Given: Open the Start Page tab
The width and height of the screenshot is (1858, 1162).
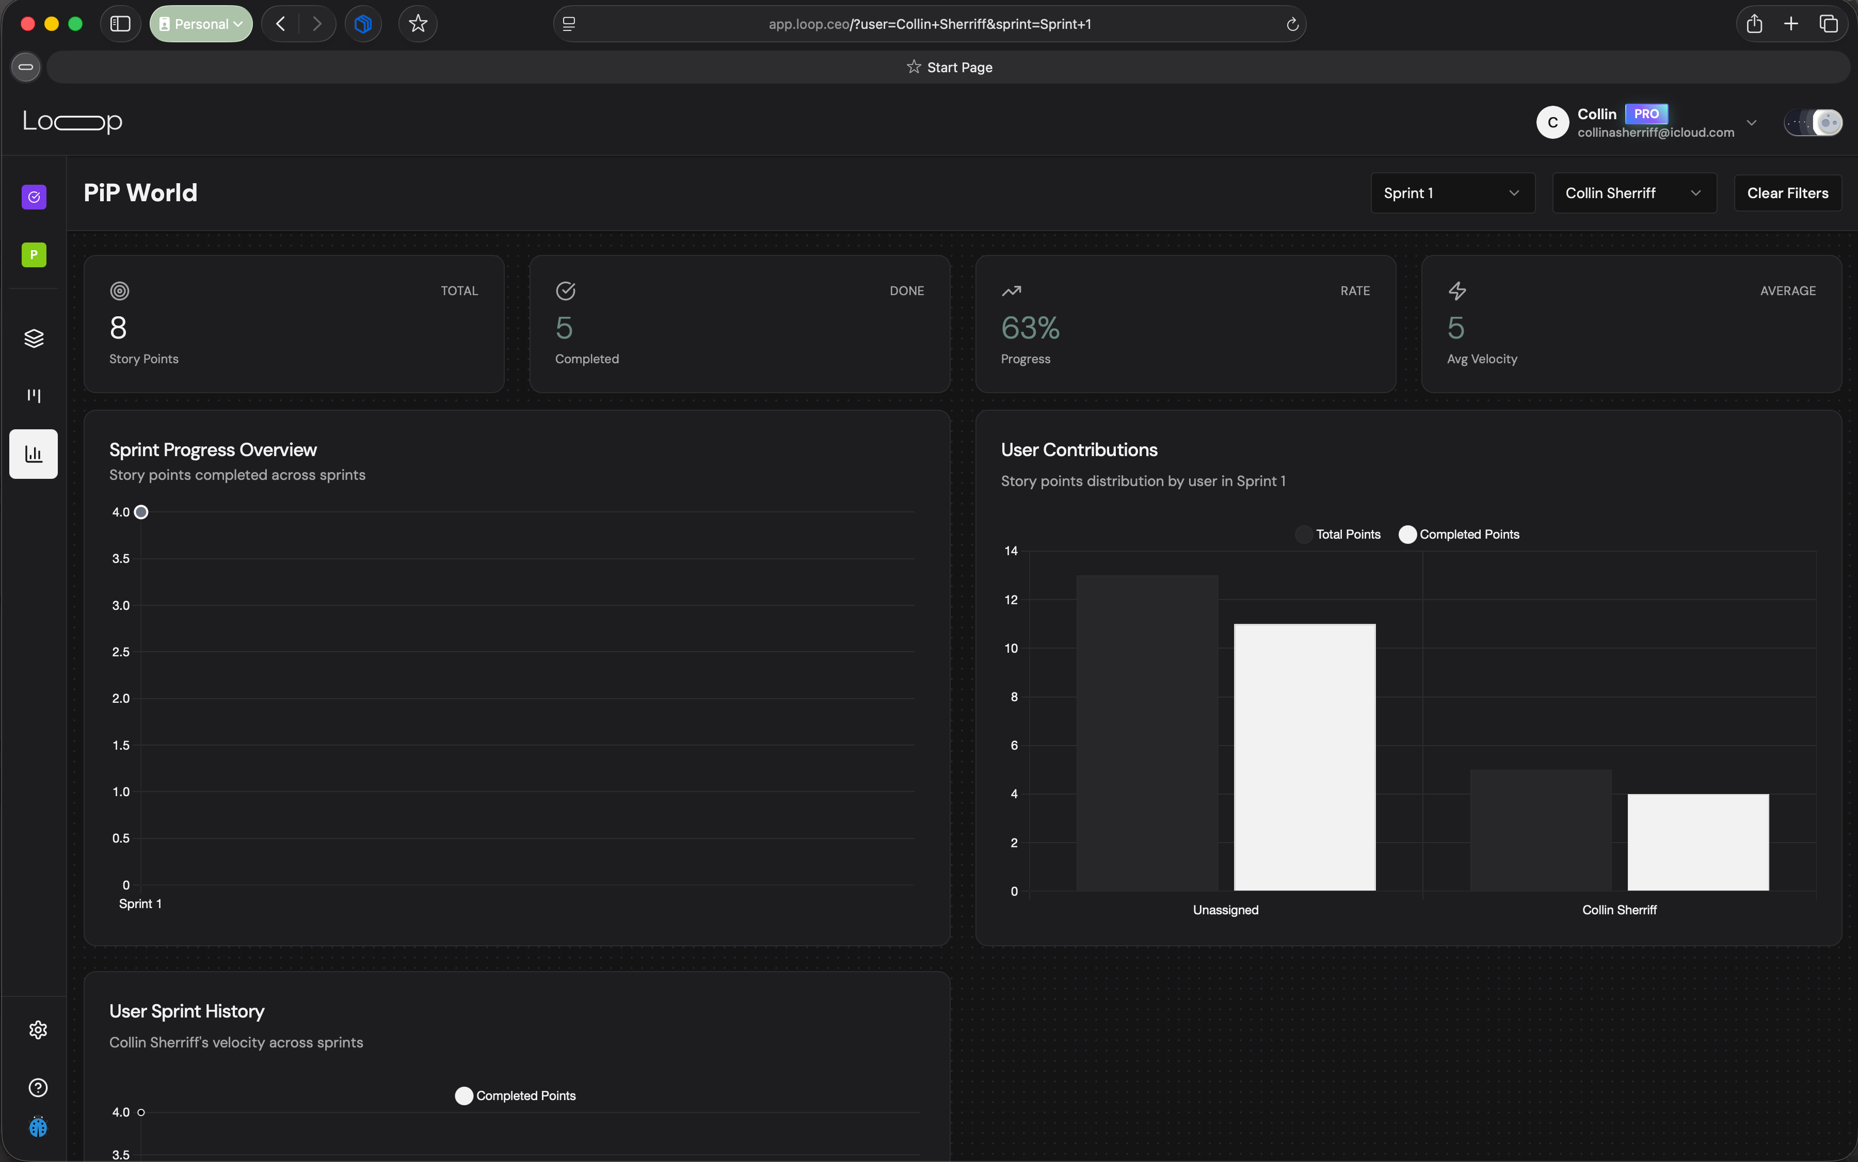Looking at the screenshot, I should 949,67.
